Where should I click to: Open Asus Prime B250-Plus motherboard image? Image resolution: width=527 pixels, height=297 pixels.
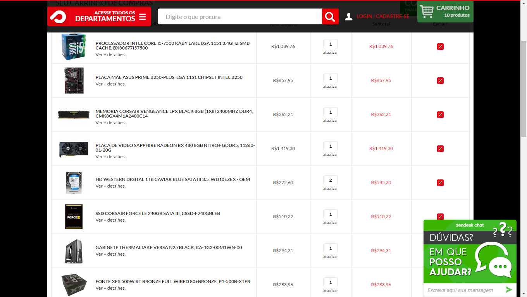74,80
